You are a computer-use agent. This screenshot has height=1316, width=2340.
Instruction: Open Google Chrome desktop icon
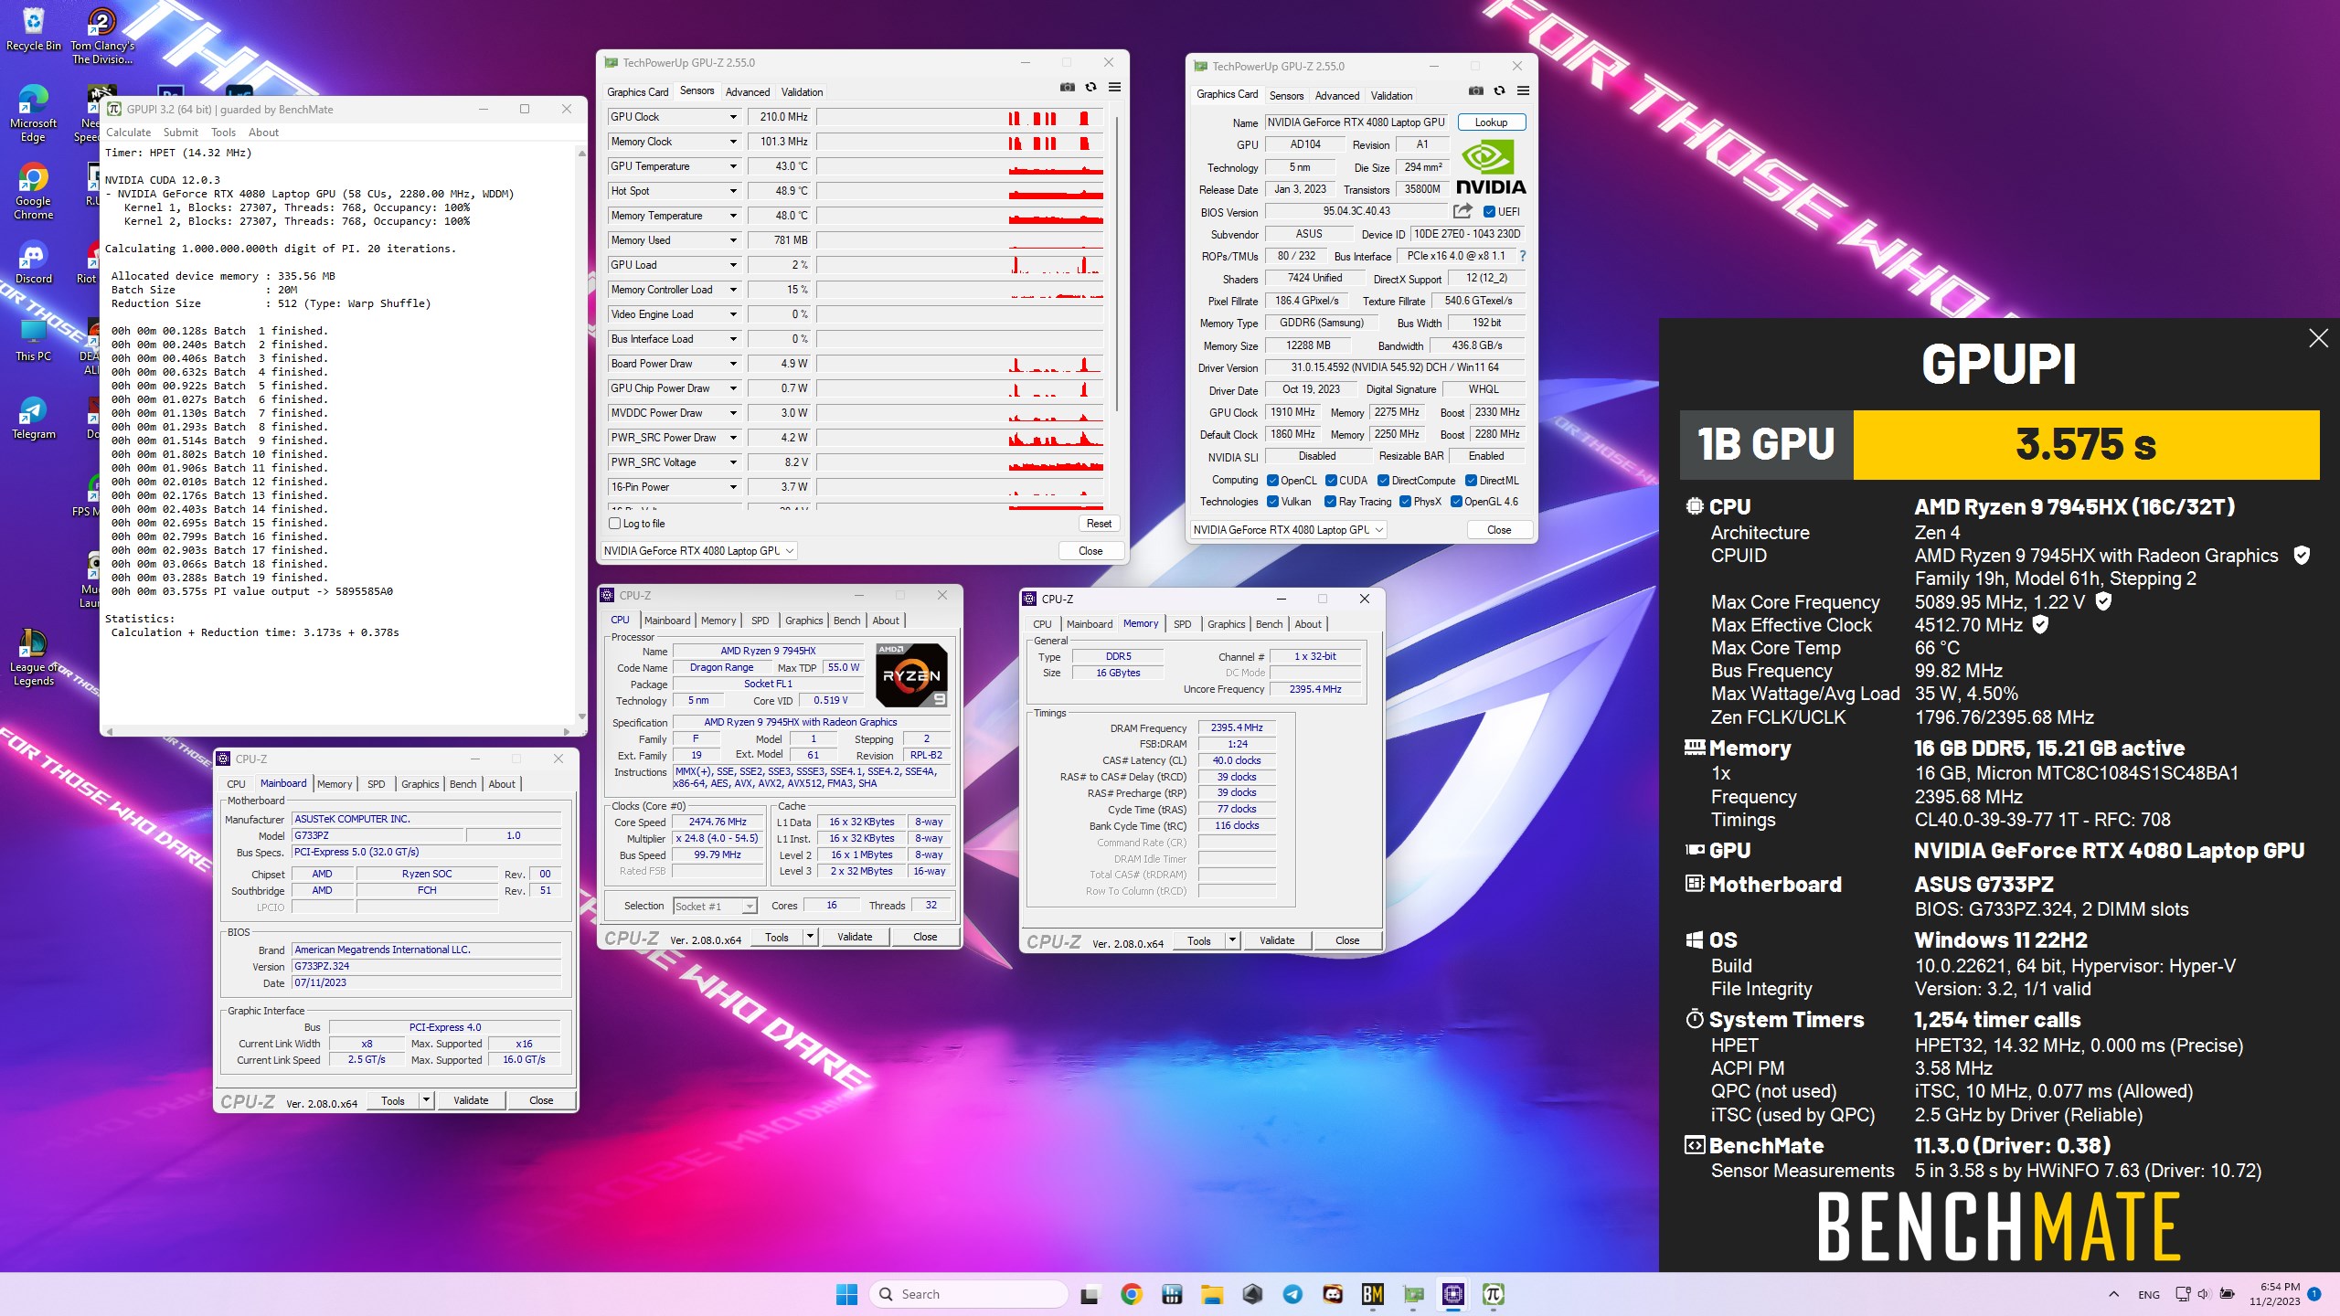coord(34,192)
